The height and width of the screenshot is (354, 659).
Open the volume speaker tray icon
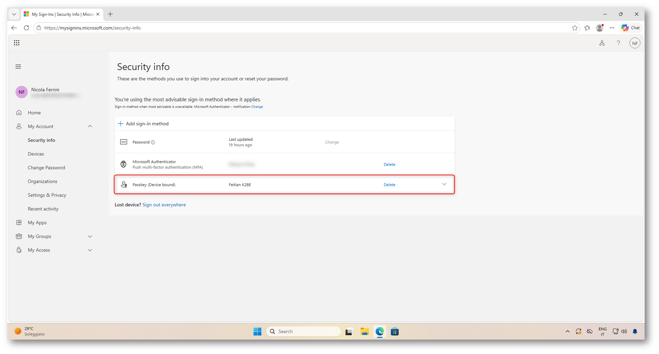click(624, 331)
